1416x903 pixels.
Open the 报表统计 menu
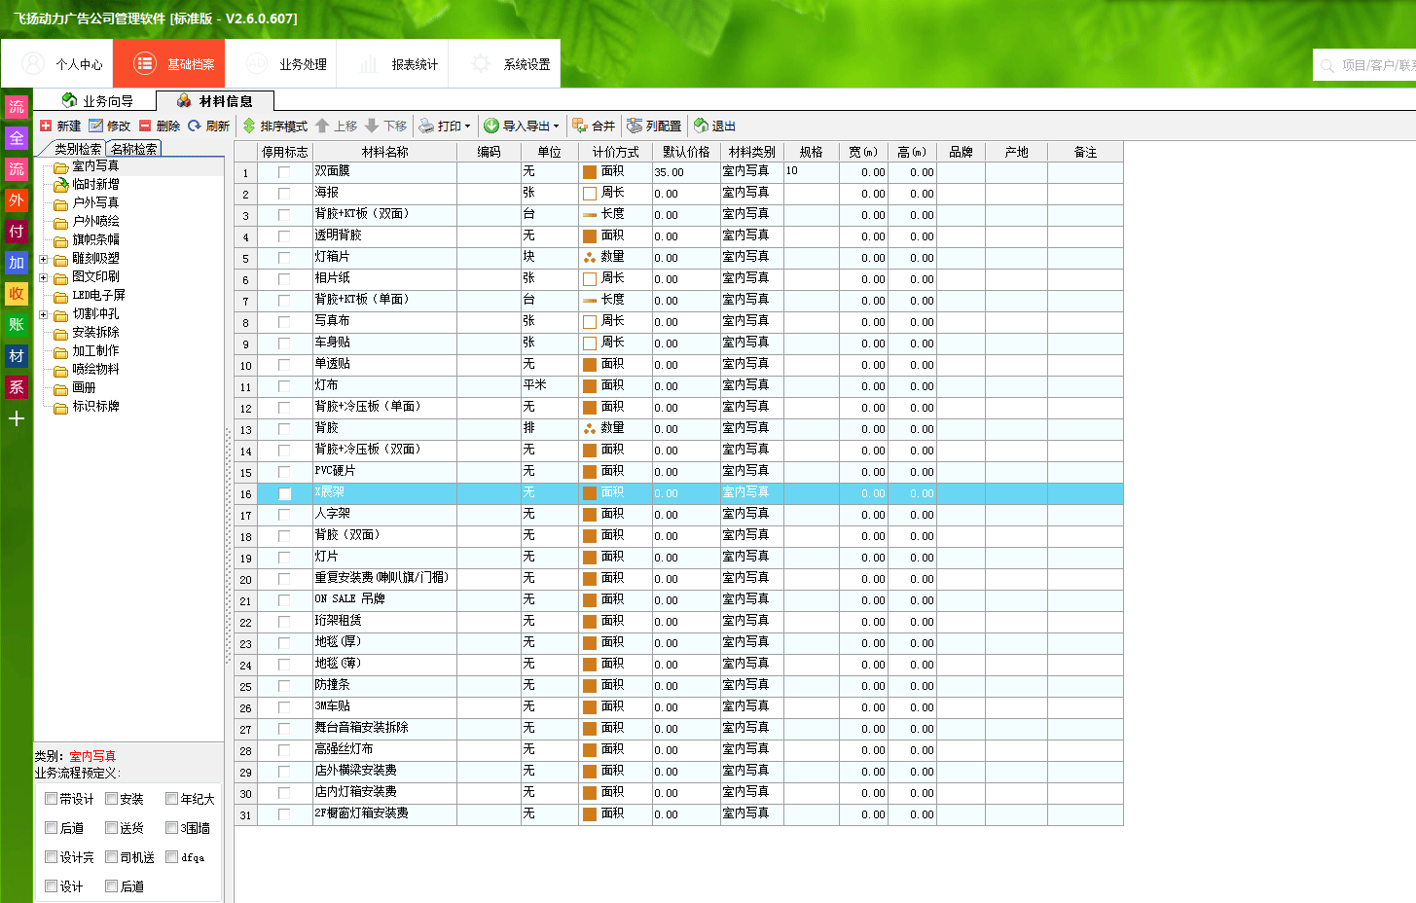coord(413,63)
